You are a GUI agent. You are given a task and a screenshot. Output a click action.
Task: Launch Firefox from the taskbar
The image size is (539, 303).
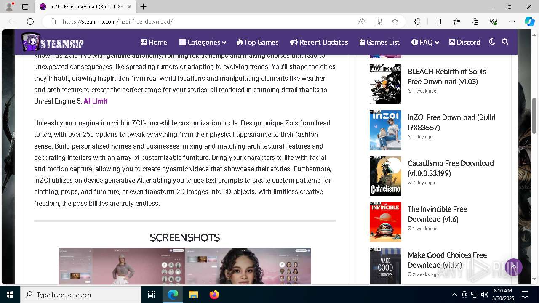(x=214, y=295)
